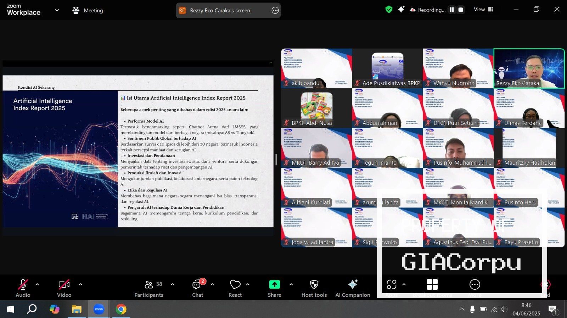Pause the meeting recording

click(452, 10)
